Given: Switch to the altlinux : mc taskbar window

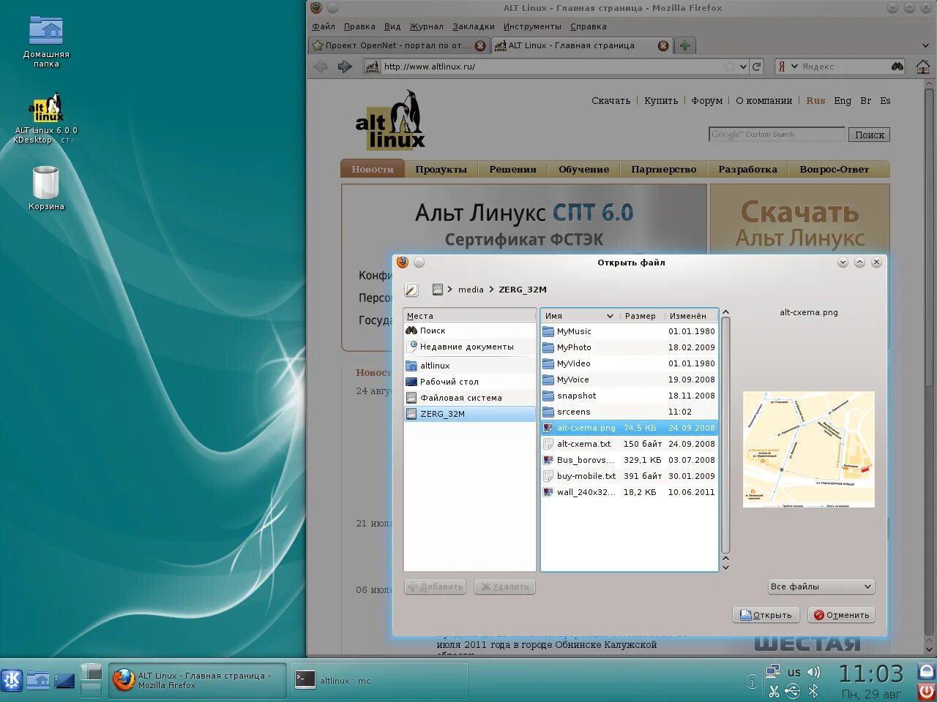Looking at the screenshot, I should click(379, 681).
